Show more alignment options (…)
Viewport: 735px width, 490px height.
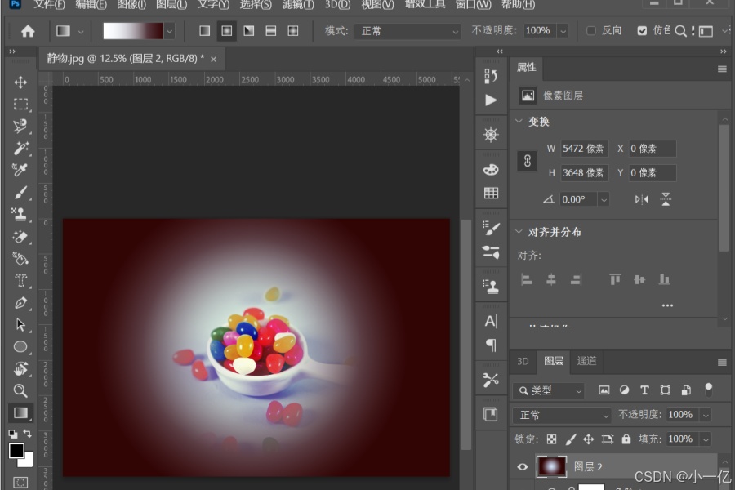click(x=667, y=305)
